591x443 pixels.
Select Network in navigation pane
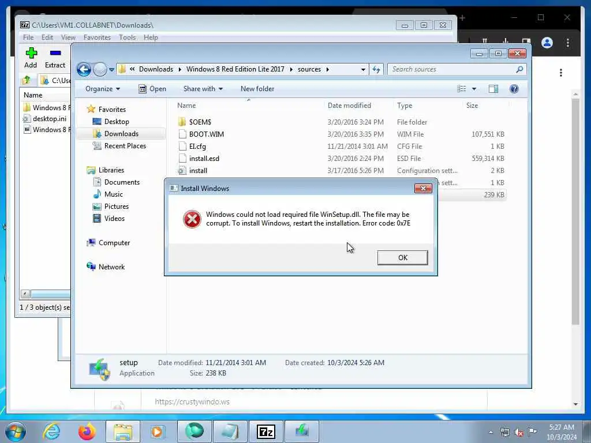tap(111, 267)
